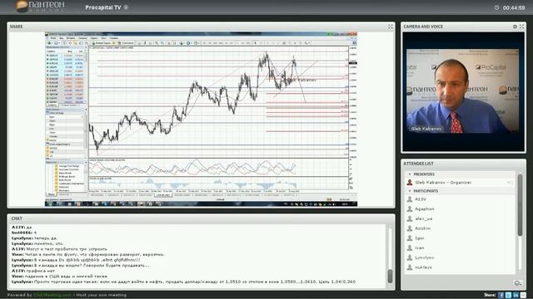Select participant ivan
Screen dimensions: 533x299
tap(461, 248)
